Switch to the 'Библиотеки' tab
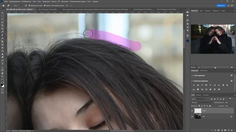 pos(204,71)
